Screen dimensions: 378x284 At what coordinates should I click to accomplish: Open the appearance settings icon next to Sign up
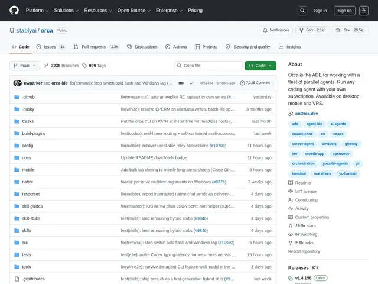[x=364, y=11]
